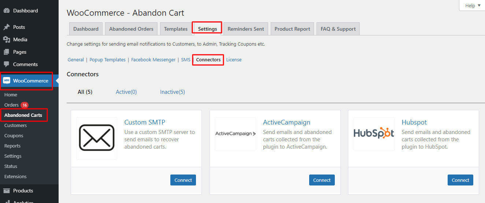Open the Popup Templates link
The image size is (485, 203).
point(108,60)
